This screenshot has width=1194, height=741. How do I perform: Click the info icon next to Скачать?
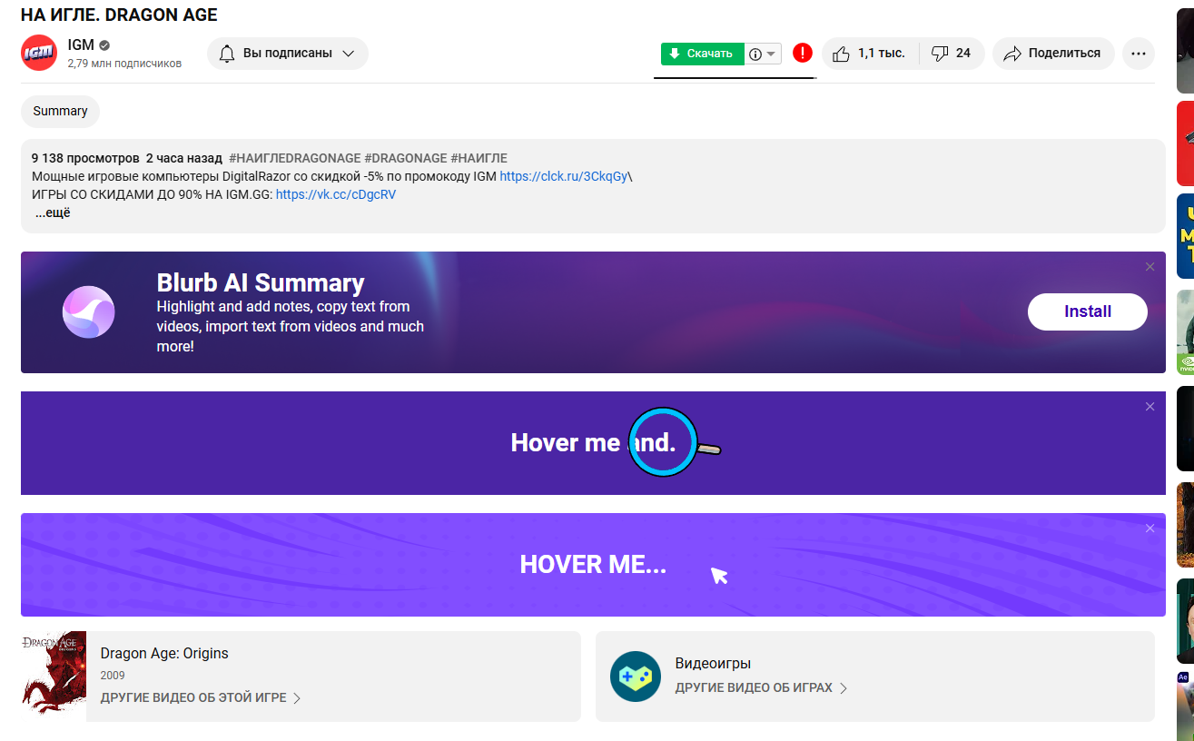pos(755,54)
